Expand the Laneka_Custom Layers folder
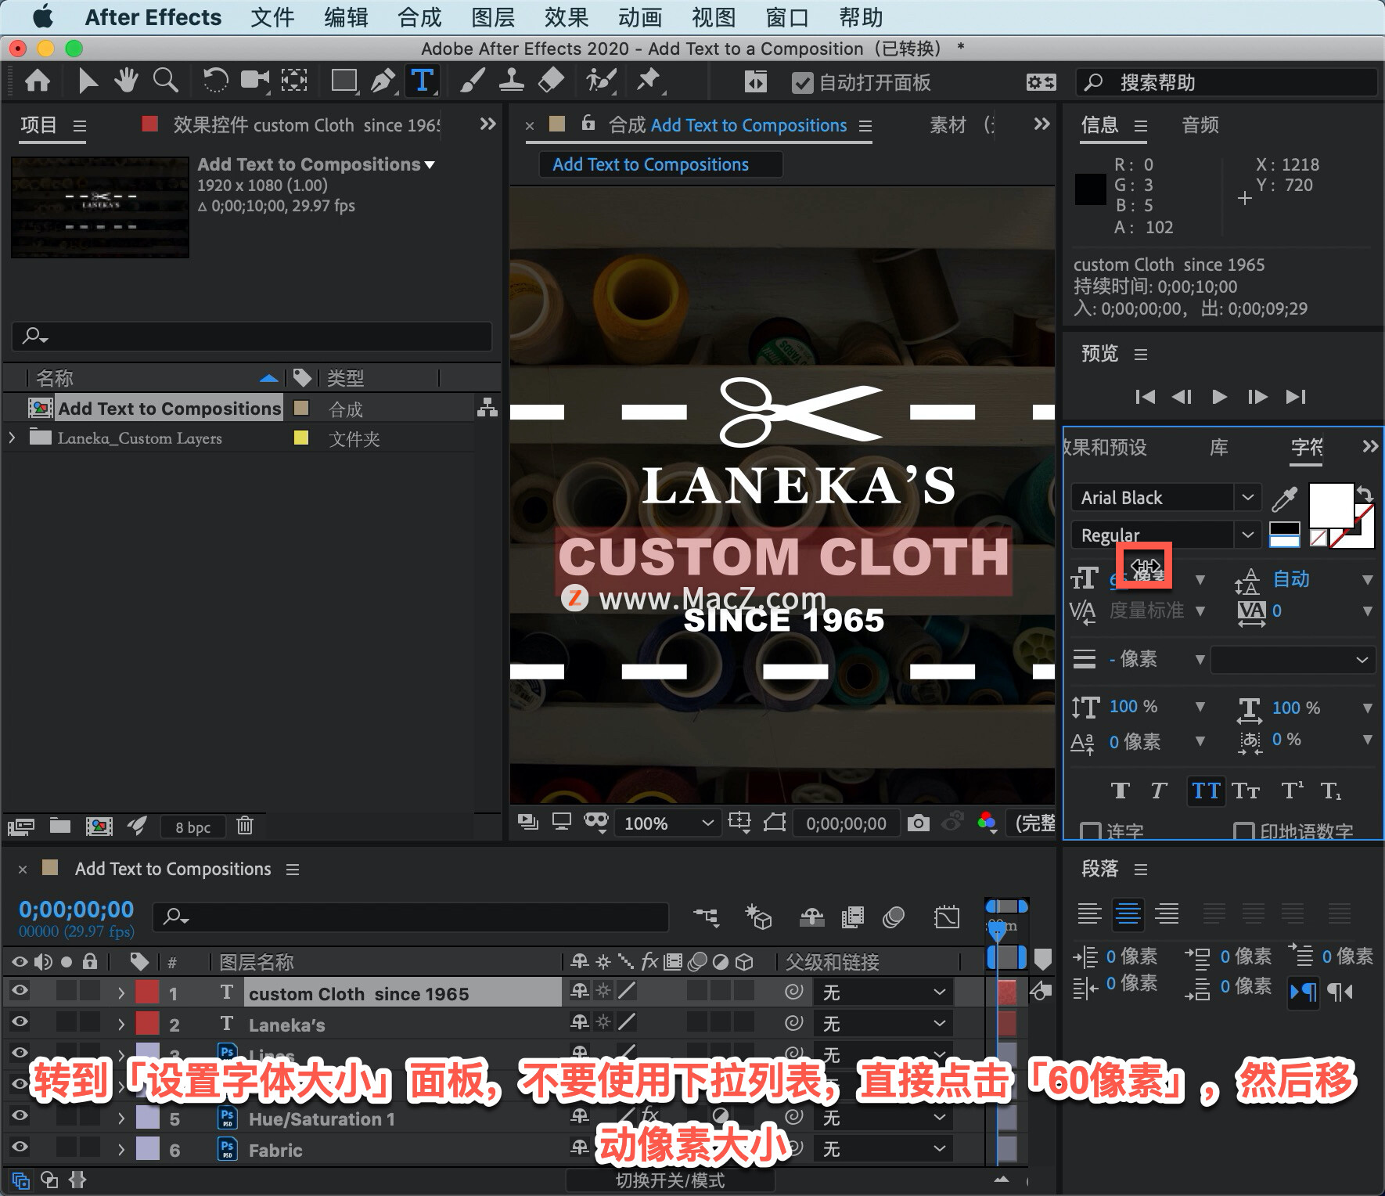1385x1196 pixels. [12, 438]
